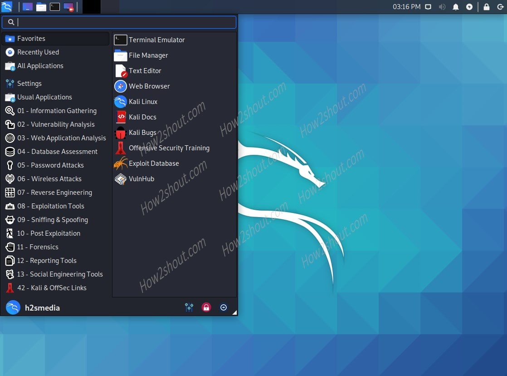
Task: Browse All Applications
Action: click(x=39, y=65)
